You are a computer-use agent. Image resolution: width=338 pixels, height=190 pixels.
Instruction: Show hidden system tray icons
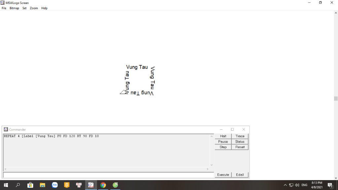(285, 185)
